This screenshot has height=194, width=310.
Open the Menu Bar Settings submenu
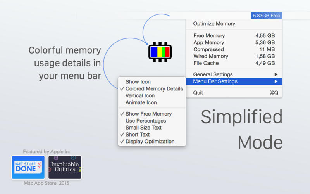[x=215, y=81]
